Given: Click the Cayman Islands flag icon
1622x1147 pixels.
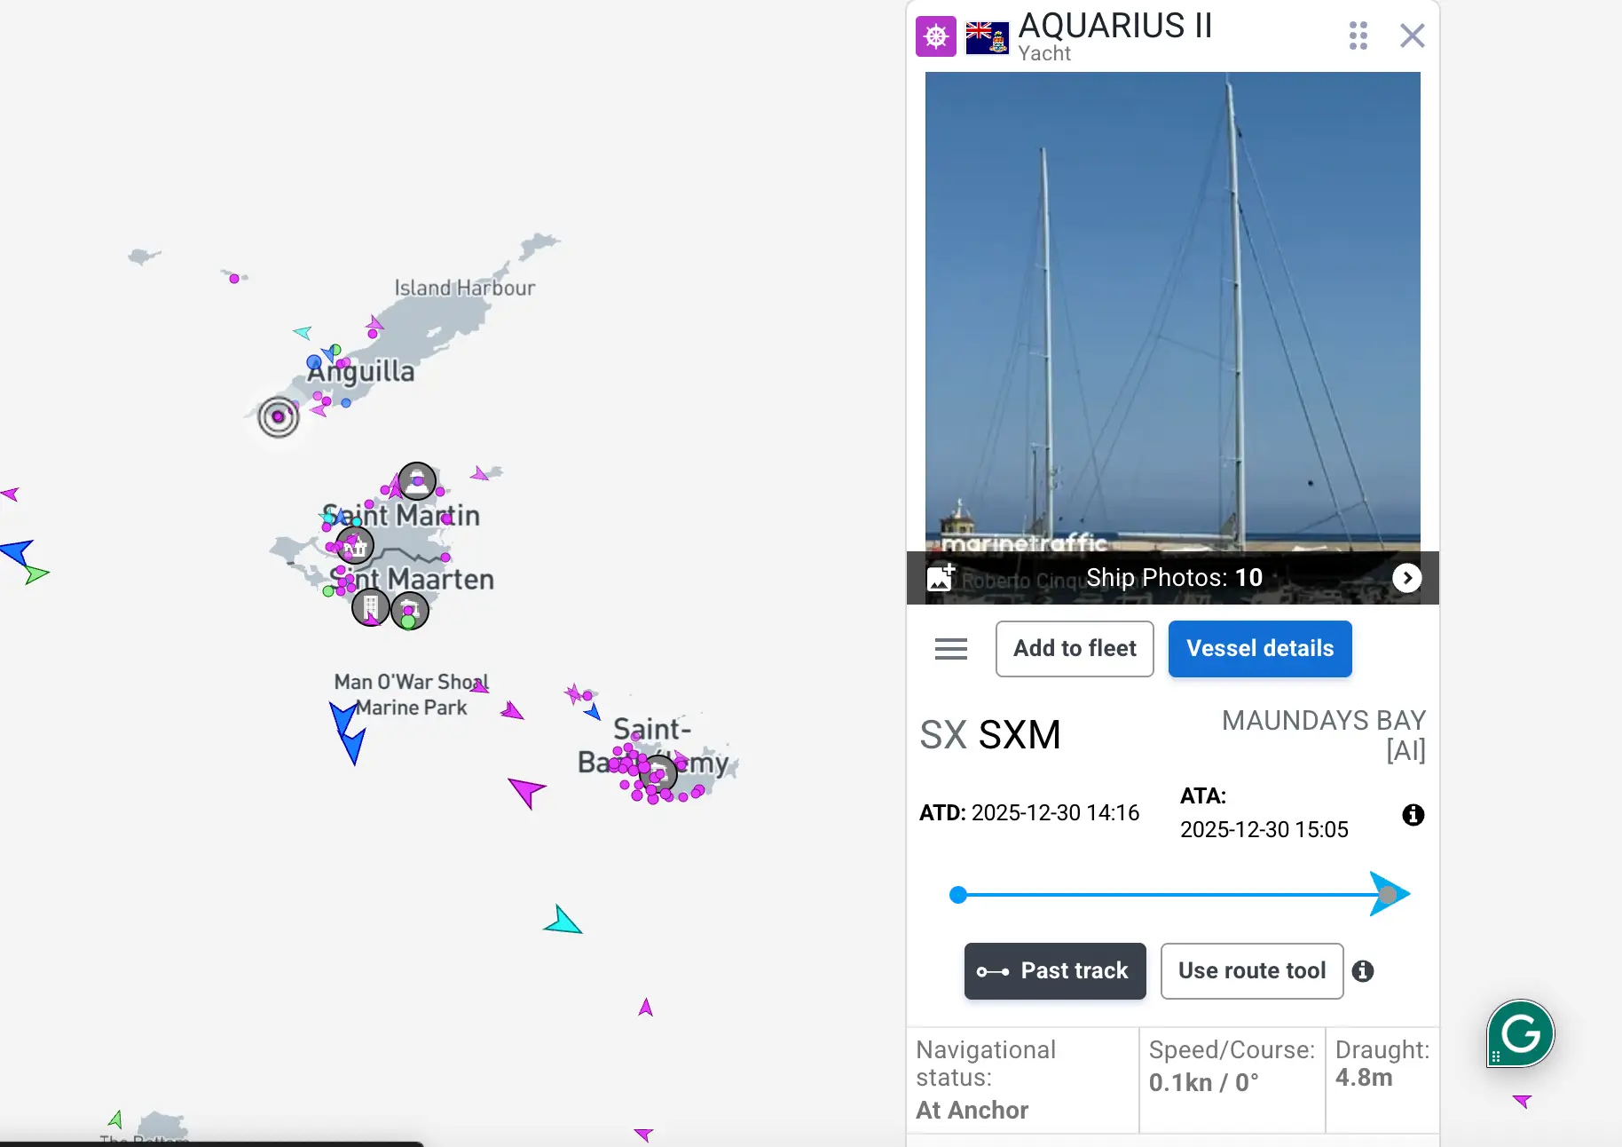Looking at the screenshot, I should pyautogui.click(x=987, y=37).
